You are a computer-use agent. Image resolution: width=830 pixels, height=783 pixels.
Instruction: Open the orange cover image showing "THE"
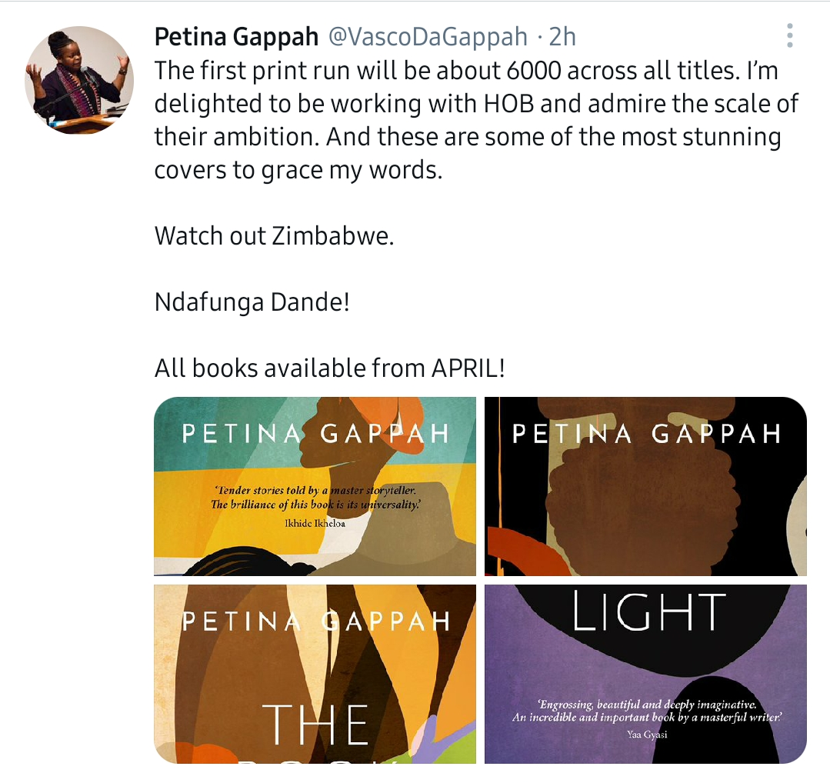coord(315,673)
